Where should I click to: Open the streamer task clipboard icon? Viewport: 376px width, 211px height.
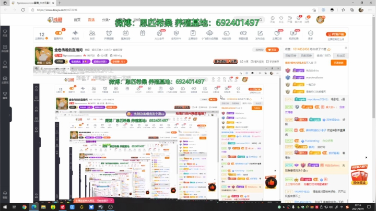[x=193, y=33]
